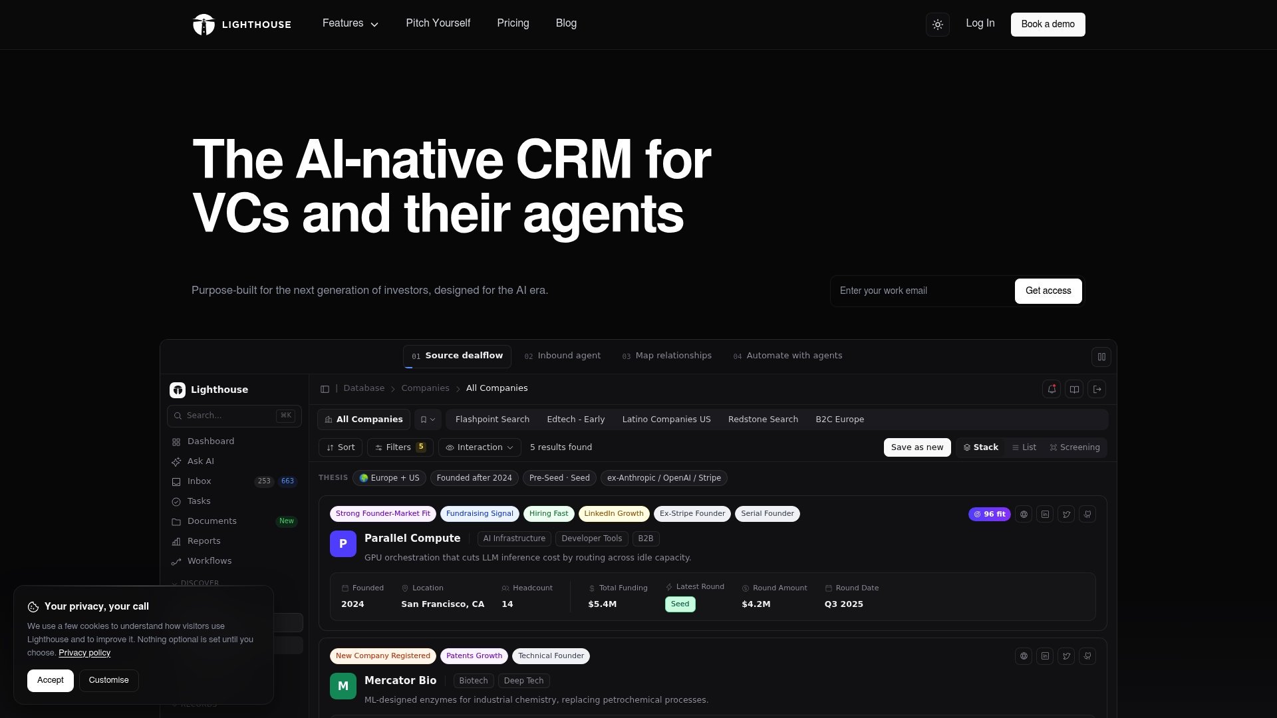Open the book icon next to the bell
The width and height of the screenshot is (1277, 718).
[1074, 390]
